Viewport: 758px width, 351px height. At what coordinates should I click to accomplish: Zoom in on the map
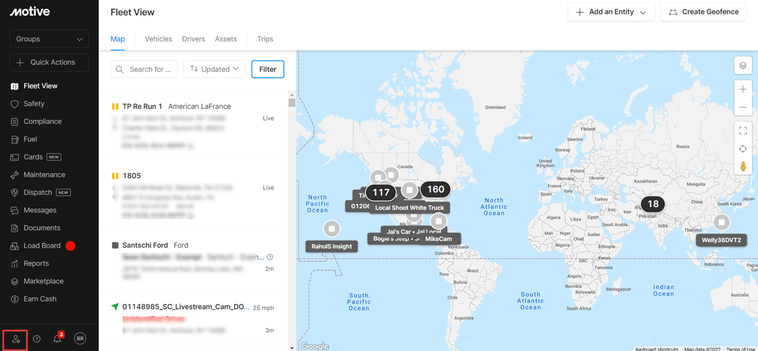pyautogui.click(x=743, y=89)
